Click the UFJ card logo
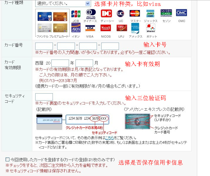Viewport: 210px width, 176px height. pos(122,28)
